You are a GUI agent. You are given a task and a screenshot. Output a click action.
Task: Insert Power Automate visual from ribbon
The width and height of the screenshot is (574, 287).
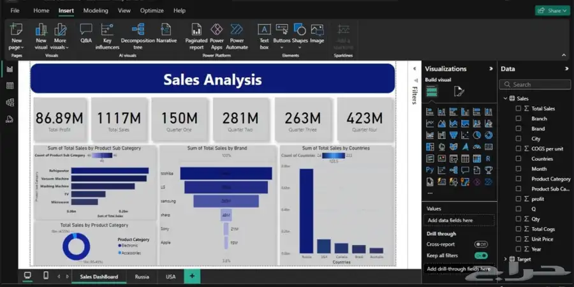(x=237, y=36)
